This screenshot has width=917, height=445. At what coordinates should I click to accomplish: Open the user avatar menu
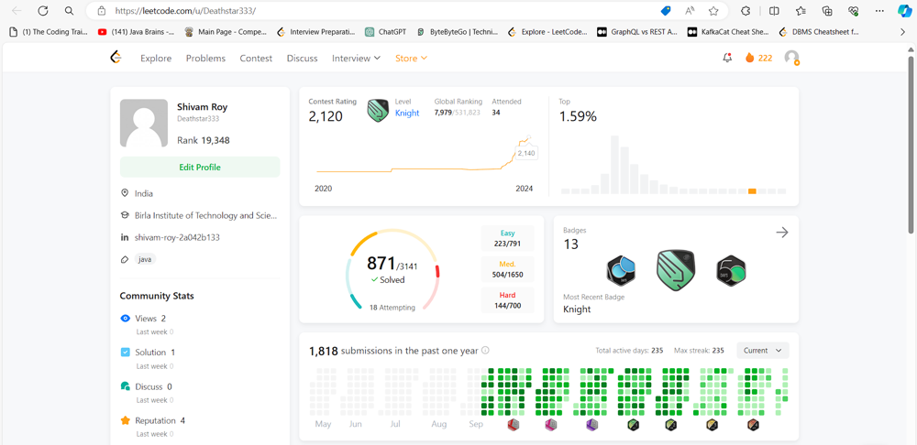(791, 58)
